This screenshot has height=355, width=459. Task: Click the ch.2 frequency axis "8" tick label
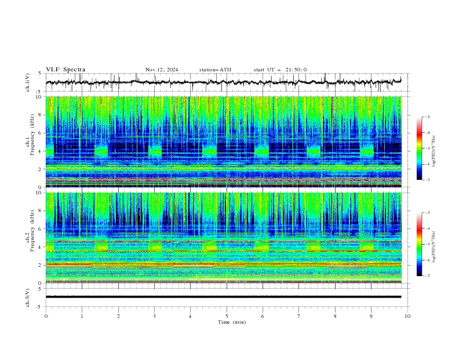pyautogui.click(x=40, y=211)
